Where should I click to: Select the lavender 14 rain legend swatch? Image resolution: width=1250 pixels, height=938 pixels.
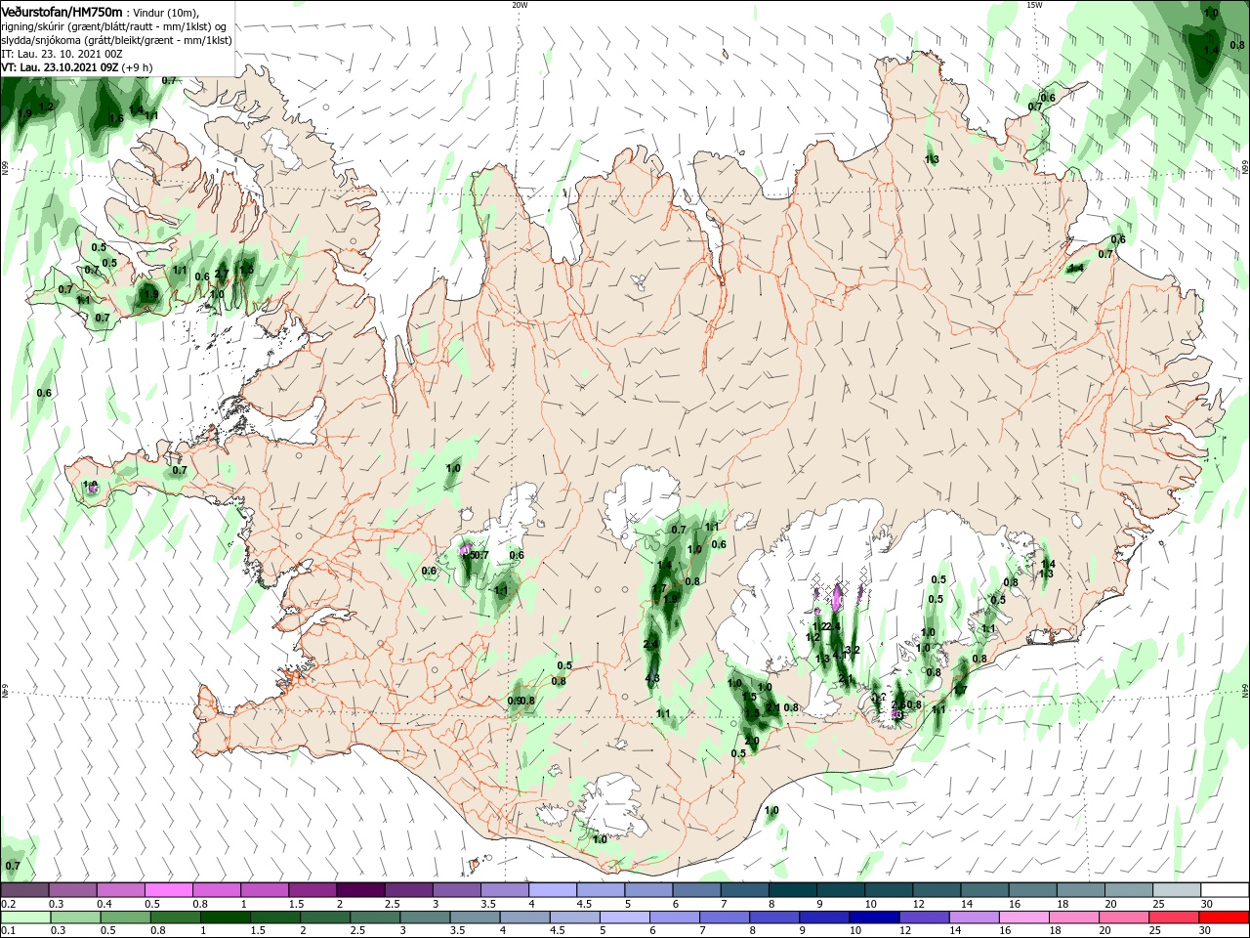click(x=975, y=917)
